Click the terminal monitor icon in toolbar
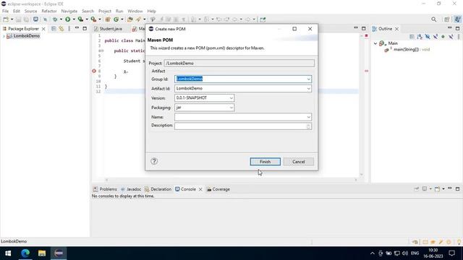Screen dimensions: 463x260 pyautogui.click(x=35, y=19)
